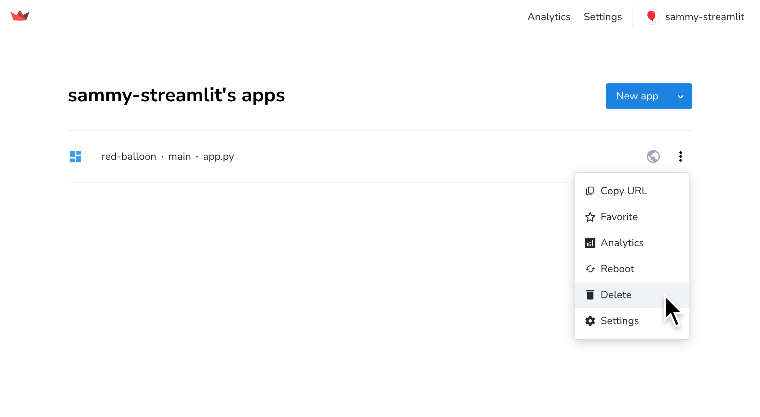Open Settings gear icon

coord(590,321)
